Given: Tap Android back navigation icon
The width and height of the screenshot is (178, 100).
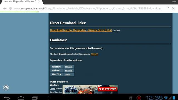Looking at the screenshot, I should point(7,98).
